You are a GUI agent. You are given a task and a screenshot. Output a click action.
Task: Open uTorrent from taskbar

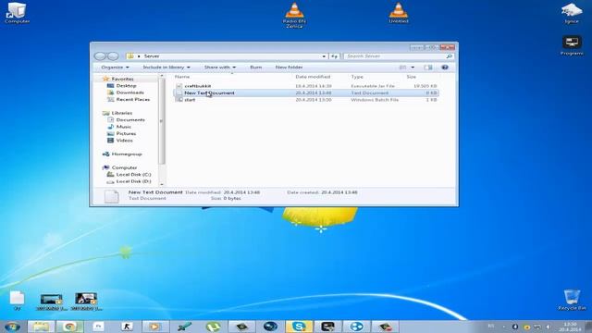[213, 327]
